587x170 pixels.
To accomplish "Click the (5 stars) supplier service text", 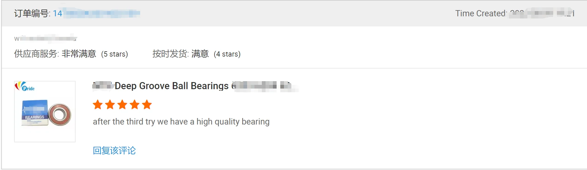I will pyautogui.click(x=114, y=54).
